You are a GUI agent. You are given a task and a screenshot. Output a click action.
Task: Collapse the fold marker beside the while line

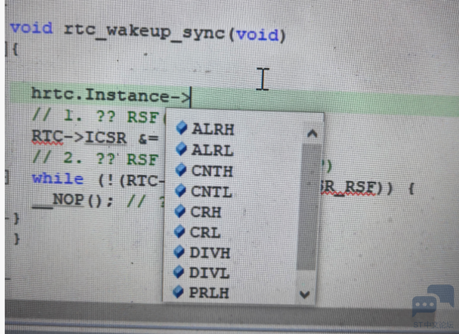(x=7, y=178)
